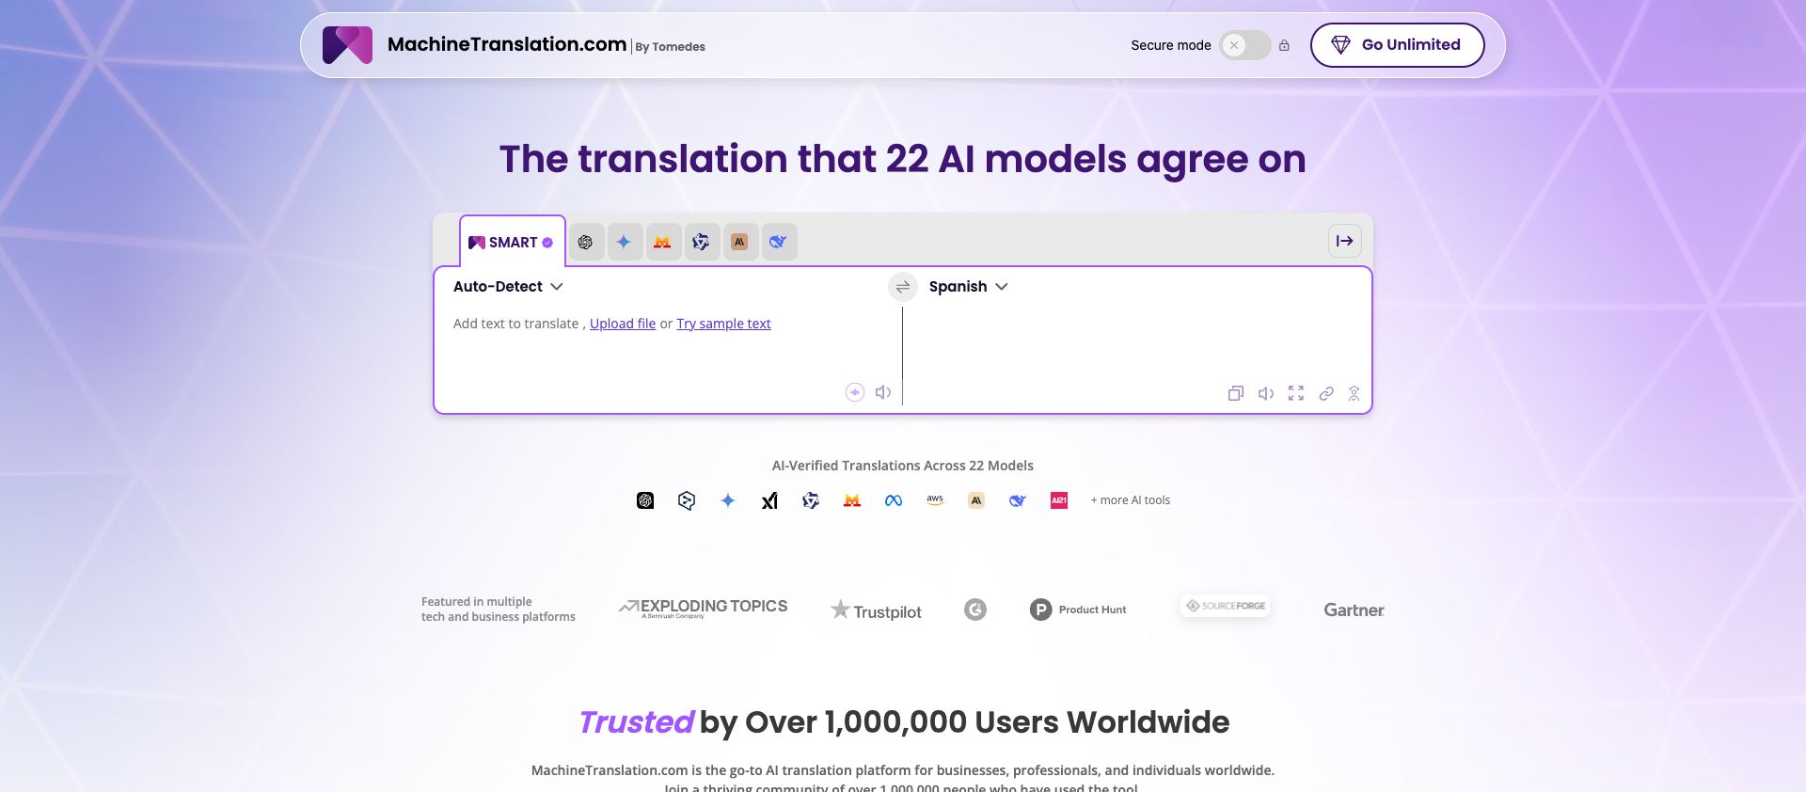Click the AI21 logo in the models row
1806x792 pixels.
tap(1059, 500)
